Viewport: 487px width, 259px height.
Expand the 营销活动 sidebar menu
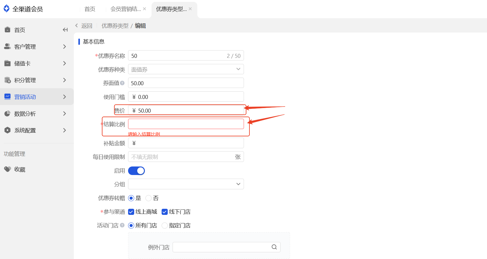point(37,97)
